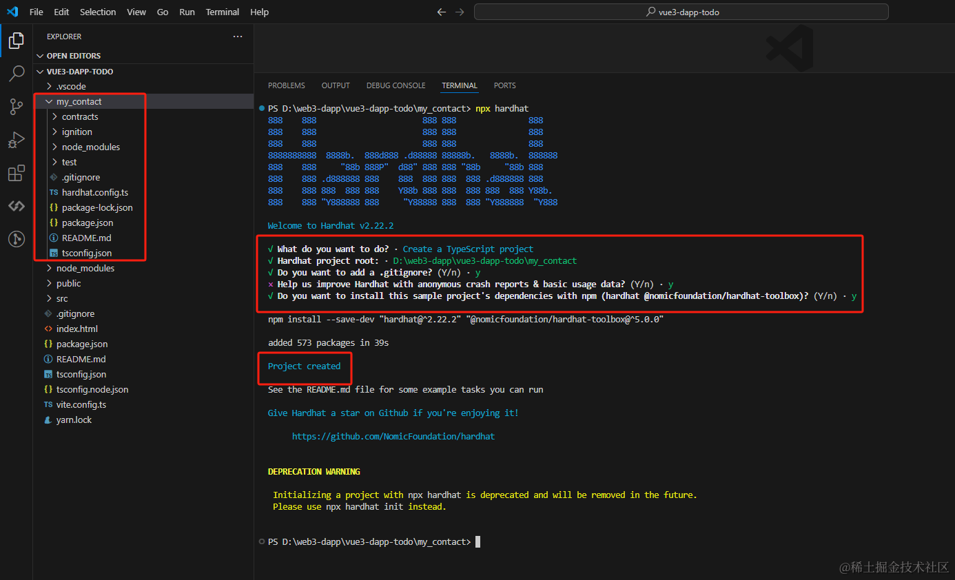Viewport: 955px width, 580px height.
Task: Click the EXPLORER panel title
Action: 64,37
